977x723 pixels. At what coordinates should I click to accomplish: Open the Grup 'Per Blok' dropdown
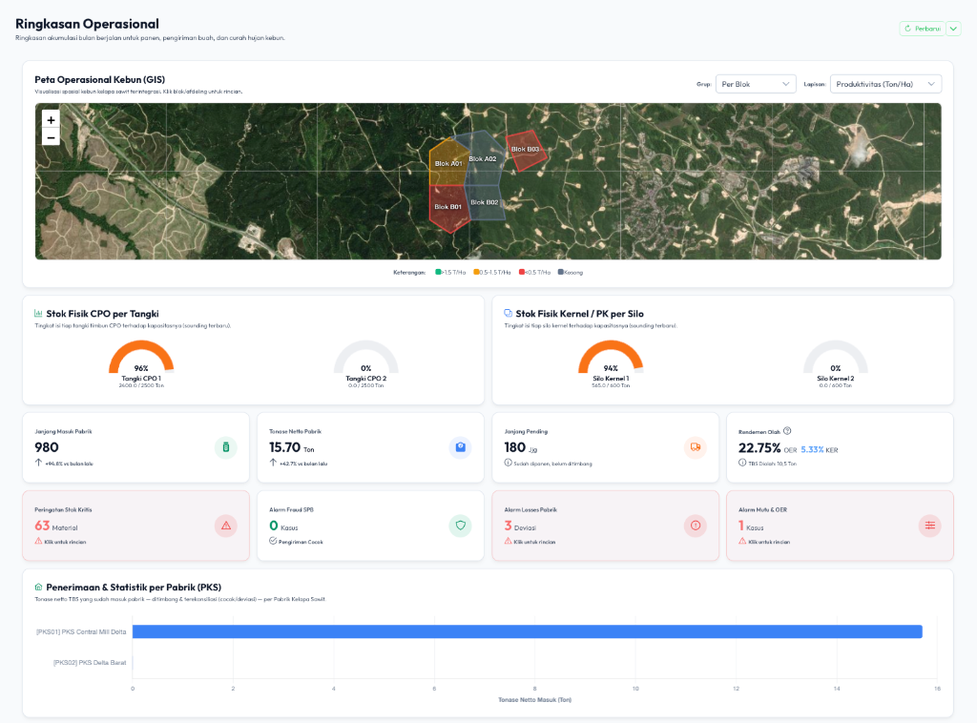(756, 84)
